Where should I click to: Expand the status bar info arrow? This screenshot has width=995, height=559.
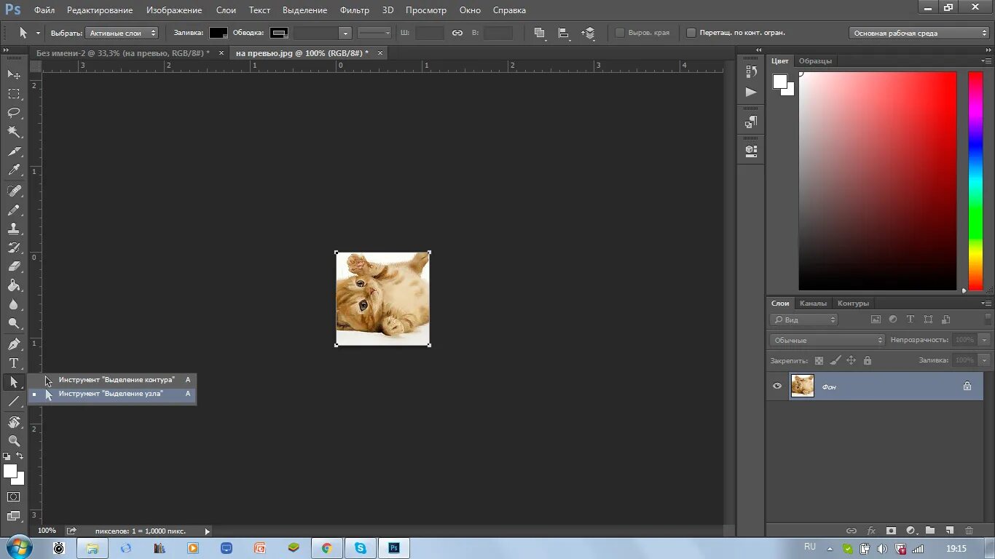click(207, 531)
